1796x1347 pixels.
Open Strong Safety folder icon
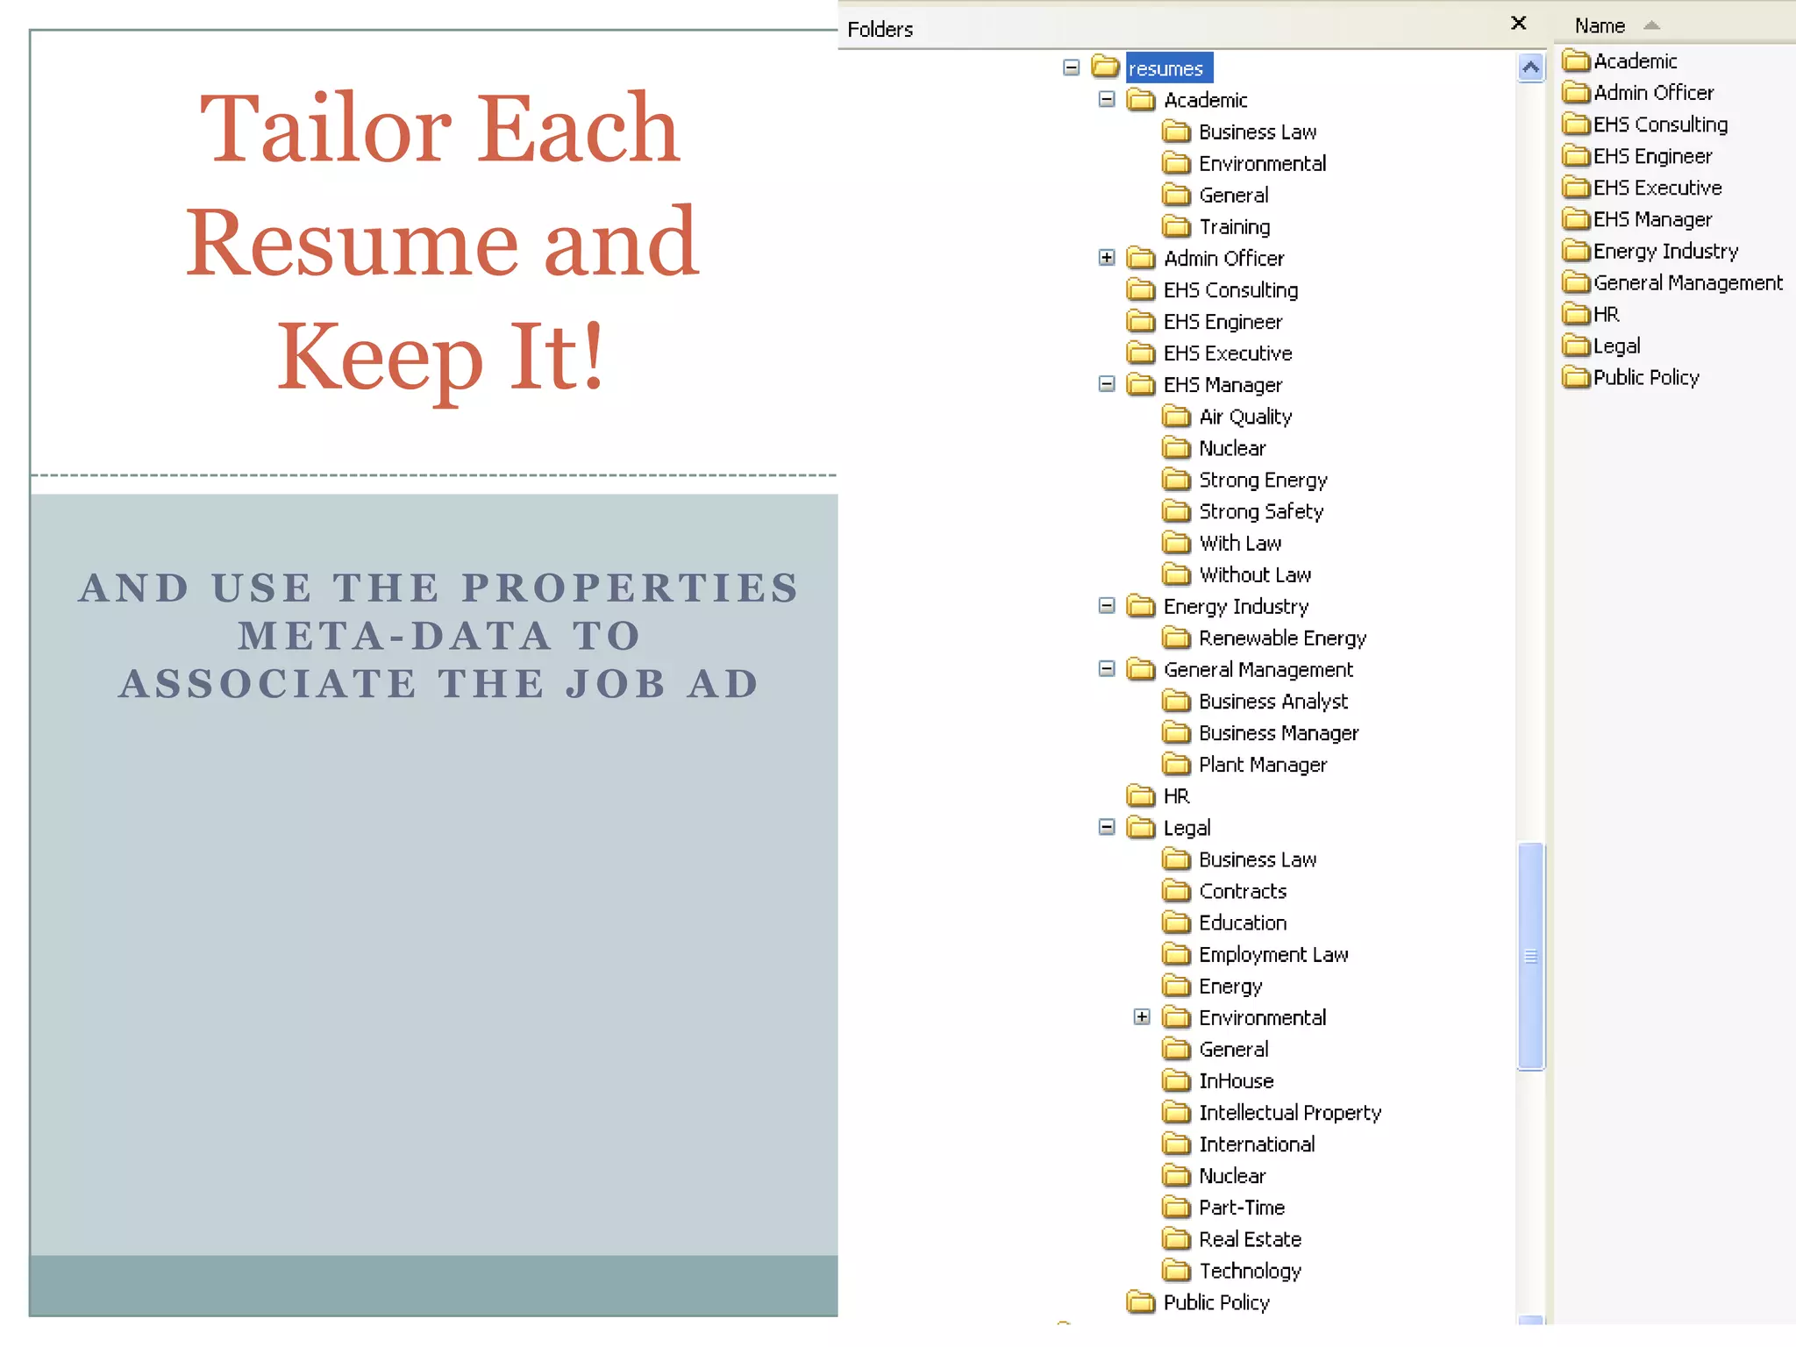1176,511
